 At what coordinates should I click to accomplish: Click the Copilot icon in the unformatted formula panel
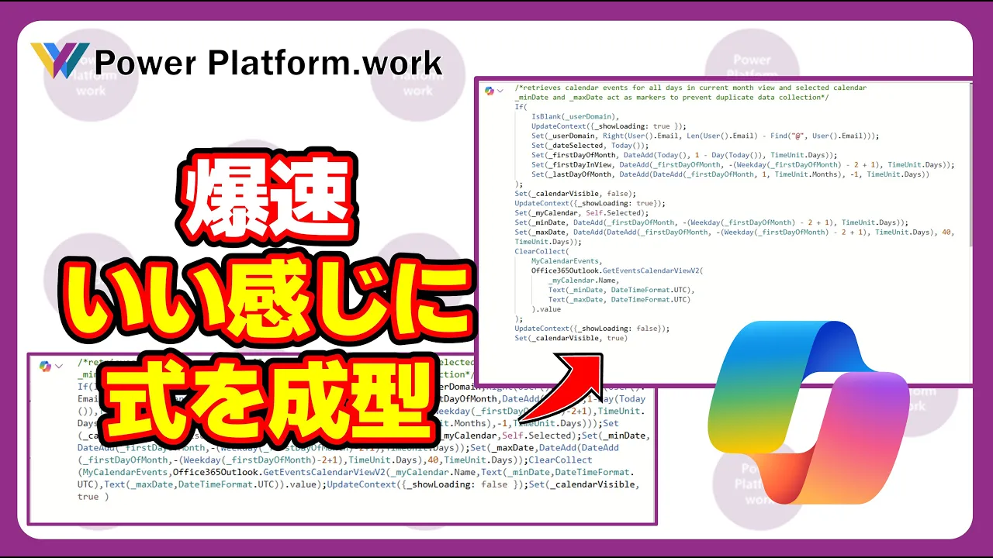(x=44, y=367)
